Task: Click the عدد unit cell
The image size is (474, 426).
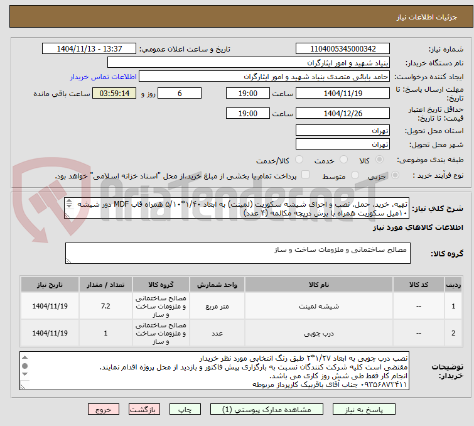Action: (x=217, y=333)
